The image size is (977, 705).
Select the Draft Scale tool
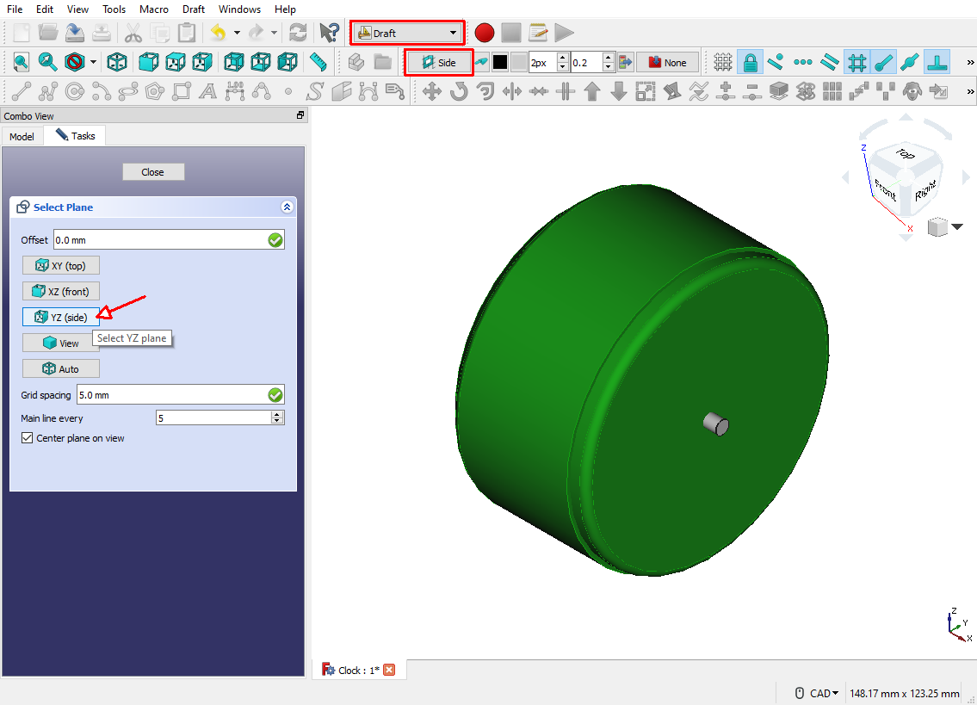pos(646,91)
